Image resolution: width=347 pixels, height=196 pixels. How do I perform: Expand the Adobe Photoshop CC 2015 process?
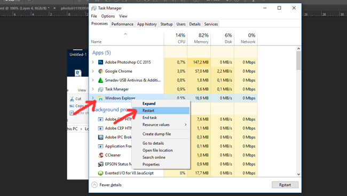pos(93,62)
